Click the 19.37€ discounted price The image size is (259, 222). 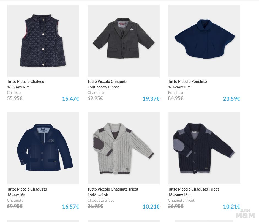[x=151, y=99]
